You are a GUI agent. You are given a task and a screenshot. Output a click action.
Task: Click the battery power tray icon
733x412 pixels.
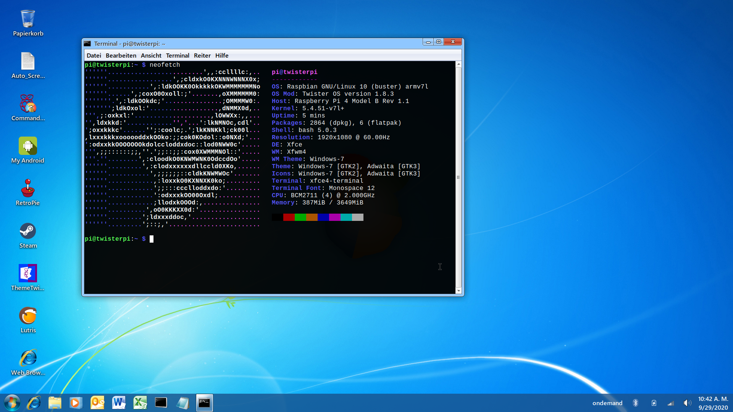(x=654, y=403)
